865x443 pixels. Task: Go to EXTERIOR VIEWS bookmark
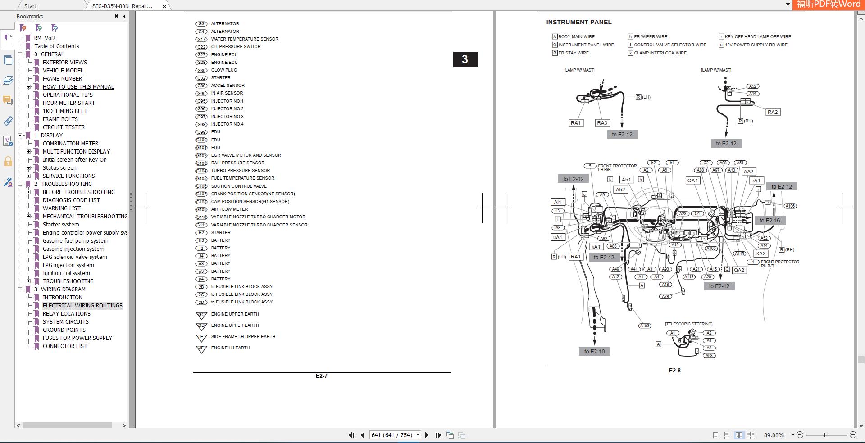click(65, 62)
